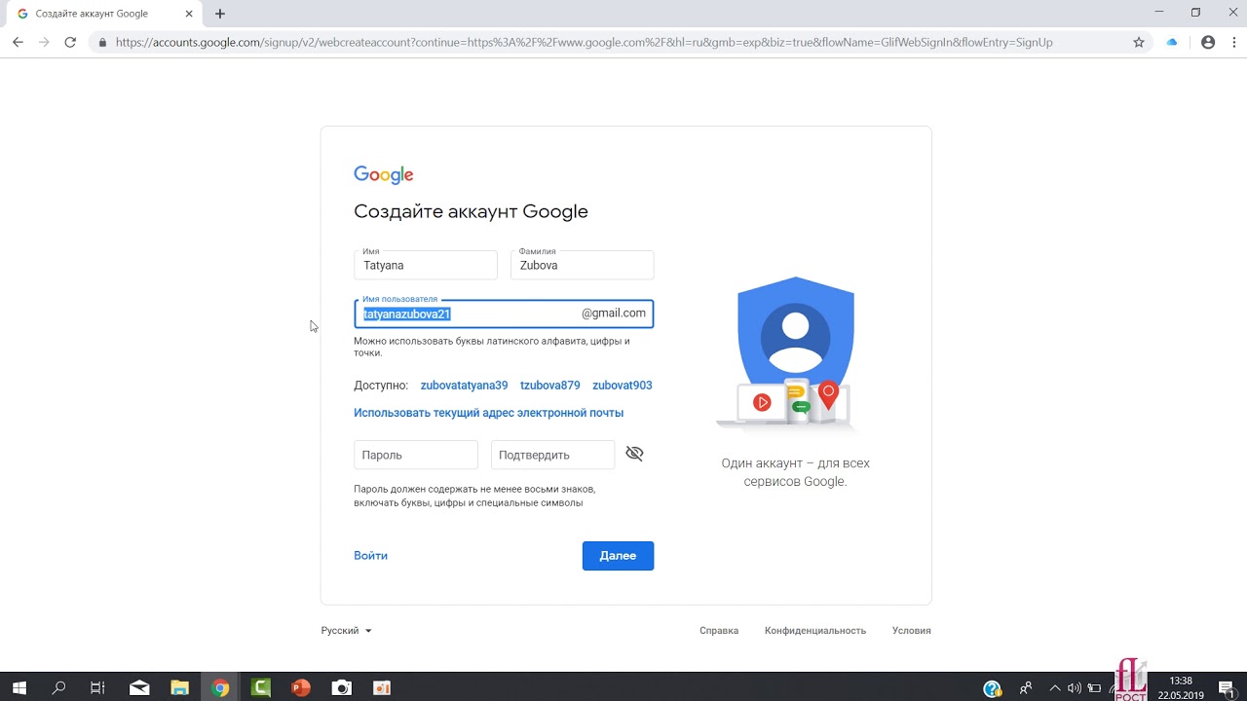Image resolution: width=1247 pixels, height=701 pixels.
Task: View site info via padlock icon
Action: [102, 43]
